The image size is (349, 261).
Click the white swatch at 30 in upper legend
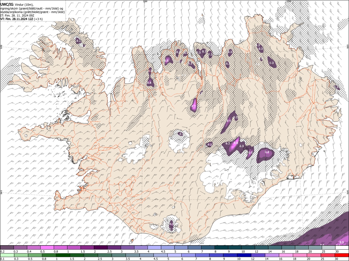[342, 248]
